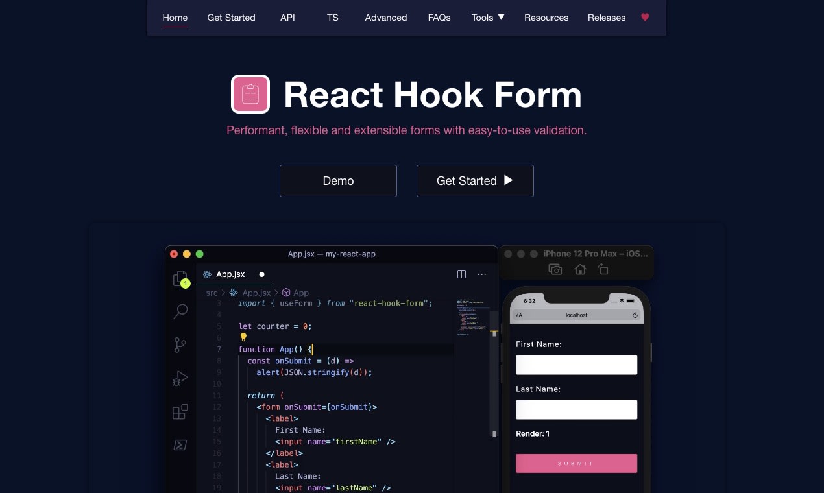Image resolution: width=824 pixels, height=493 pixels.
Task: Tap the pink SUBMIT button on phone
Action: (576, 463)
